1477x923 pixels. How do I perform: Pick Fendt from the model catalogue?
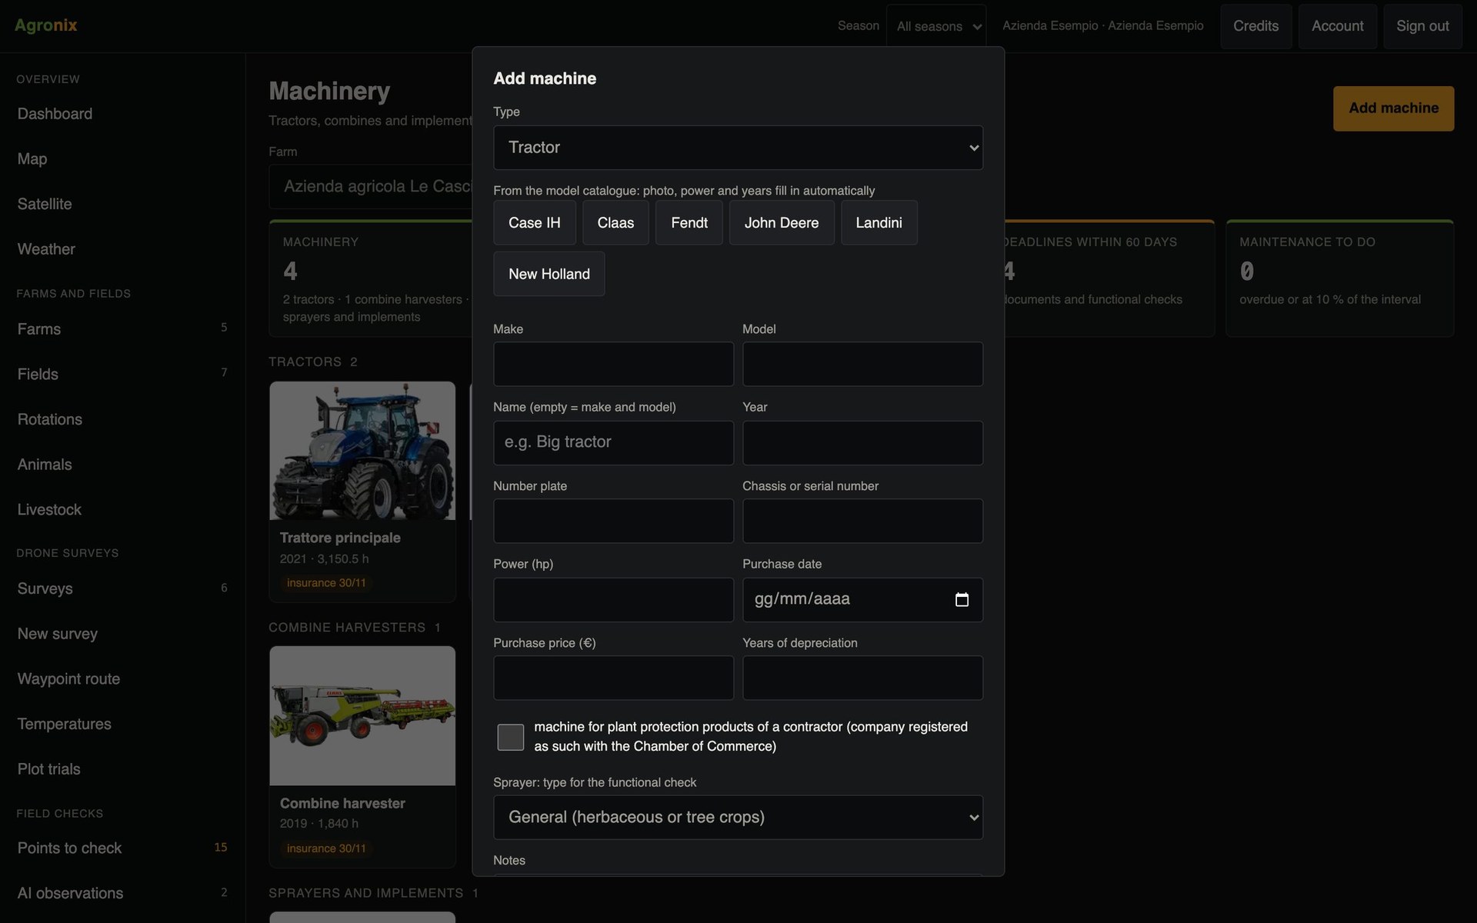pos(689,223)
